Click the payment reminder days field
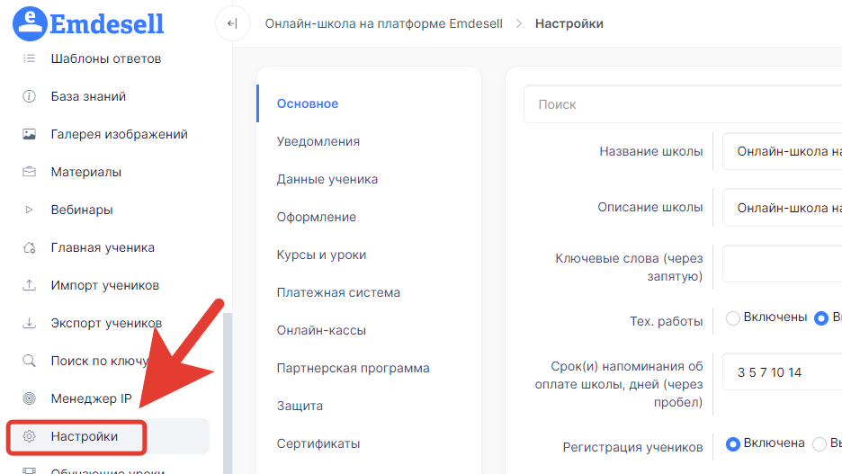 783,372
